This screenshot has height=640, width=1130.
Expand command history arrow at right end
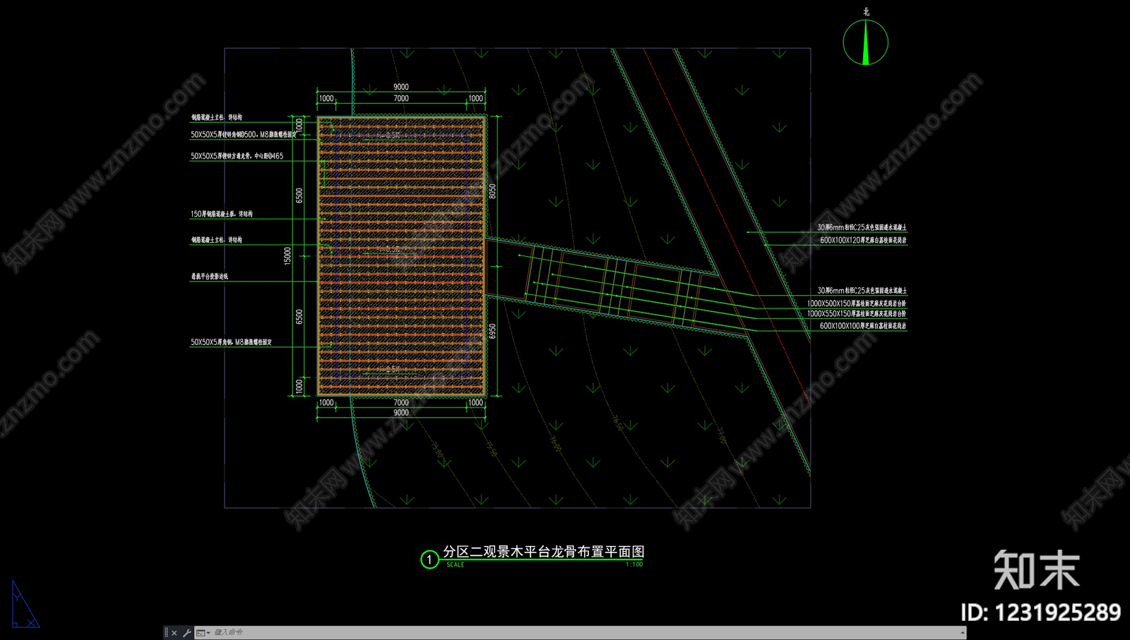tap(962, 633)
